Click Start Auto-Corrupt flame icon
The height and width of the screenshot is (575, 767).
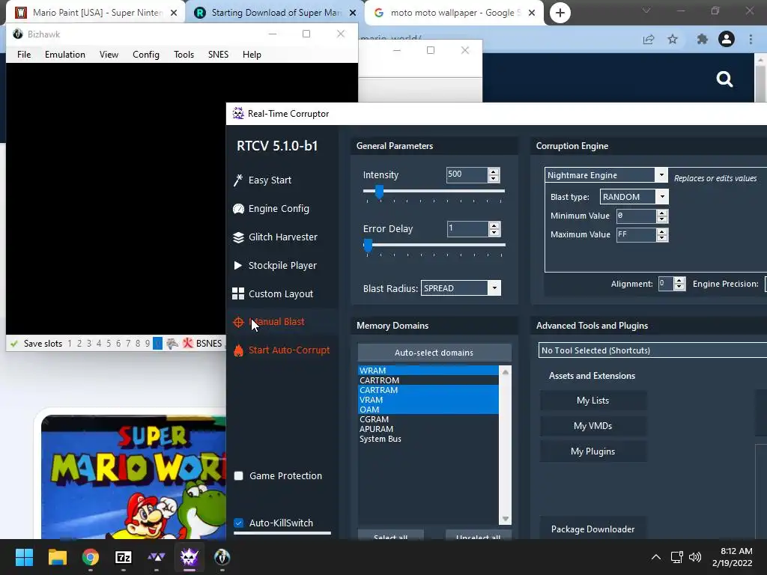pos(238,350)
